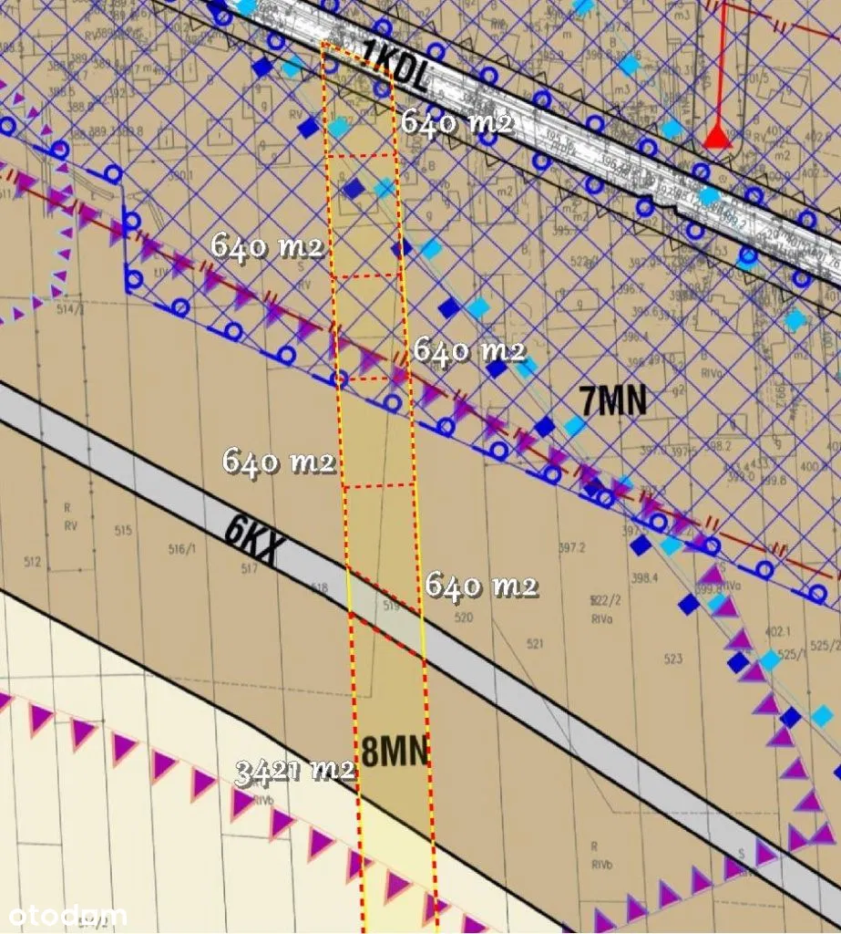Image resolution: width=841 pixels, height=934 pixels.
Task: Click the 640 m2 label beside 1KDL
Action: tap(456, 122)
